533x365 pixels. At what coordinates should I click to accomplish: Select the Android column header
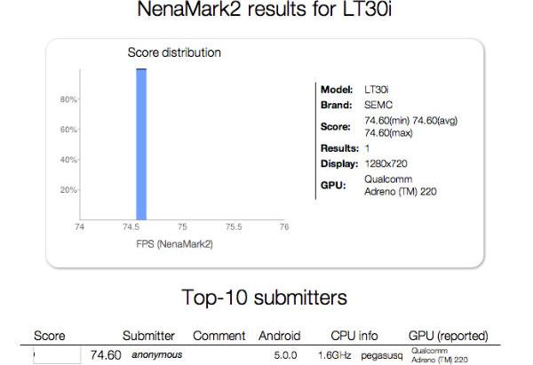(x=280, y=336)
